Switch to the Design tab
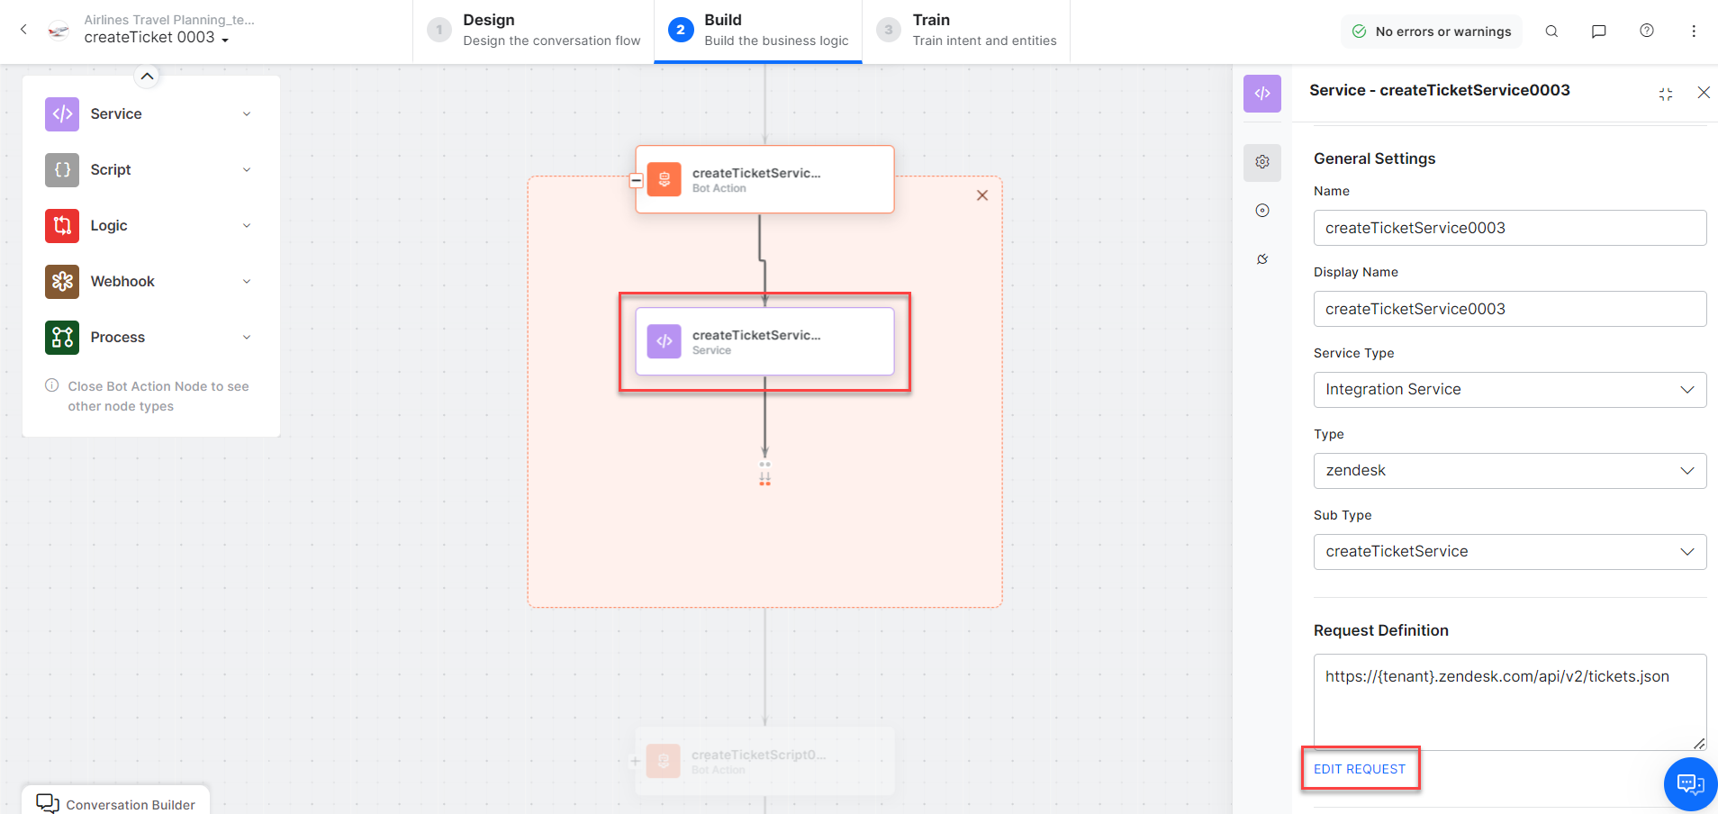This screenshot has width=1718, height=814. (533, 31)
